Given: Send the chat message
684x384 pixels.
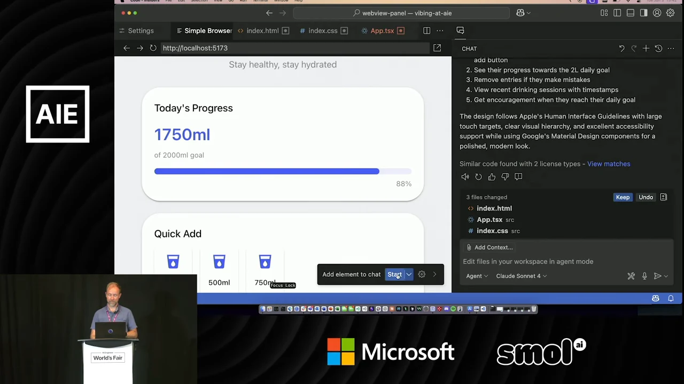Looking at the screenshot, I should pos(657,276).
